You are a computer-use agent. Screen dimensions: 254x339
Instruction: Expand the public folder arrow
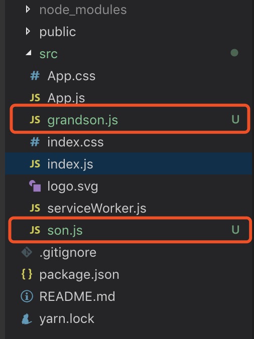(28, 32)
